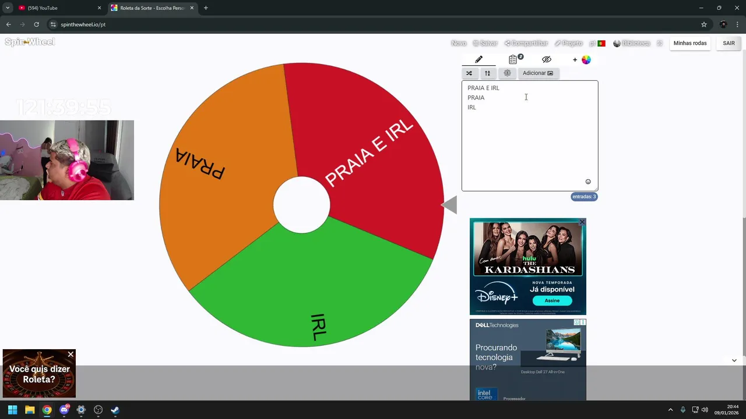
Task: Click the webcam overlay video
Action: [67, 160]
